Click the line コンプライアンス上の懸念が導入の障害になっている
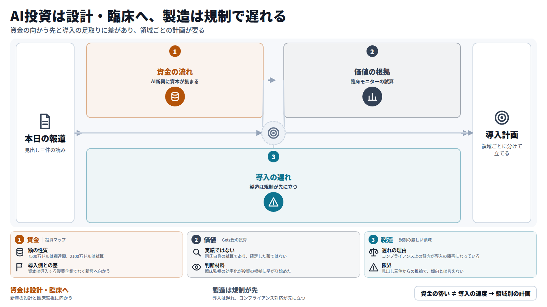 pos(431,256)
